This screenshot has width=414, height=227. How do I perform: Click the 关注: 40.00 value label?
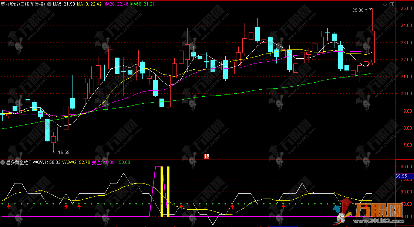[x=103, y=162]
